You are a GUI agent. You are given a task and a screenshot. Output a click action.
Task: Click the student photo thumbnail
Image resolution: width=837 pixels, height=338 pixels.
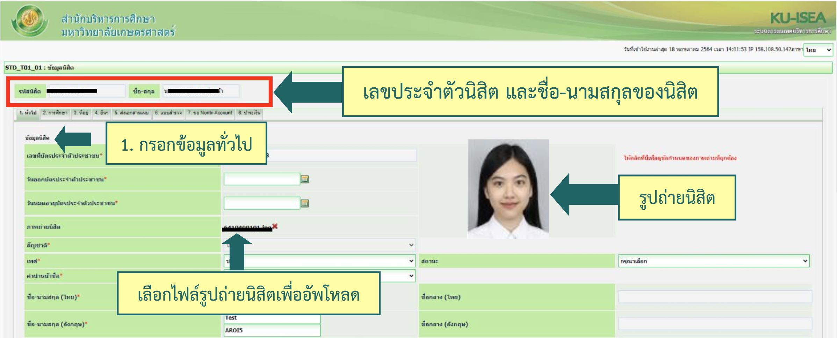(508, 189)
